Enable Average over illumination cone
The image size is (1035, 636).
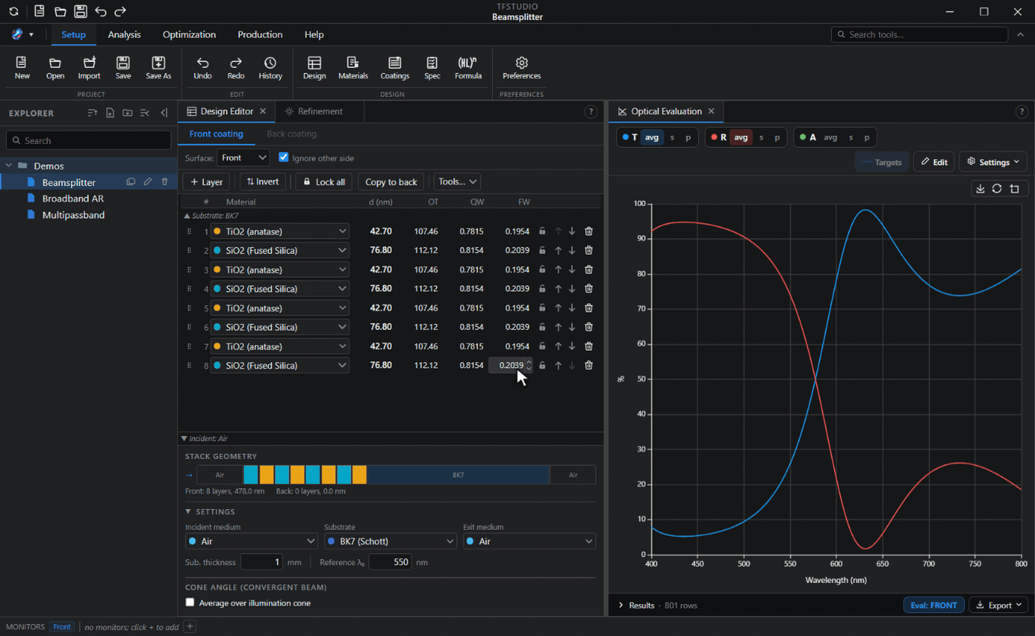190,603
